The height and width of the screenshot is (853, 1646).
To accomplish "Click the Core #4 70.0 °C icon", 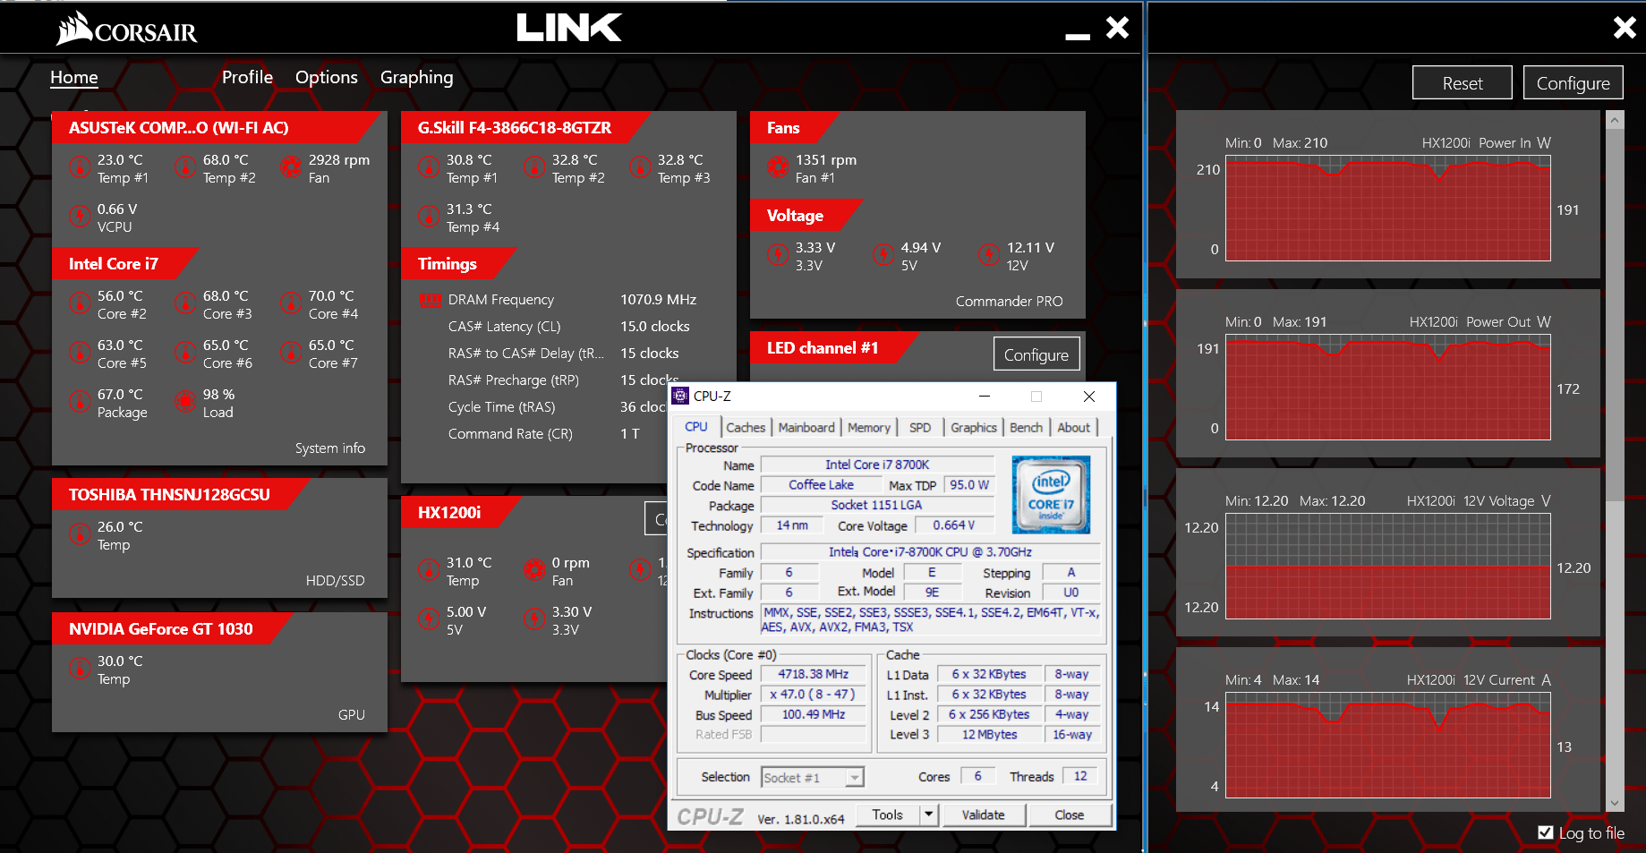I will (291, 303).
